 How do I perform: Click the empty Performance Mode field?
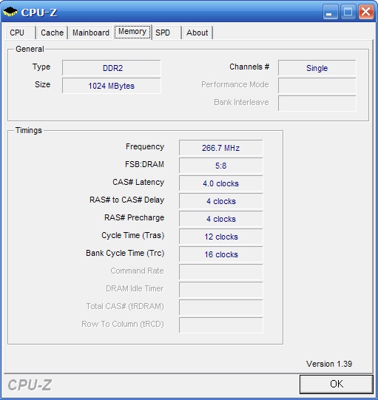coord(317,86)
